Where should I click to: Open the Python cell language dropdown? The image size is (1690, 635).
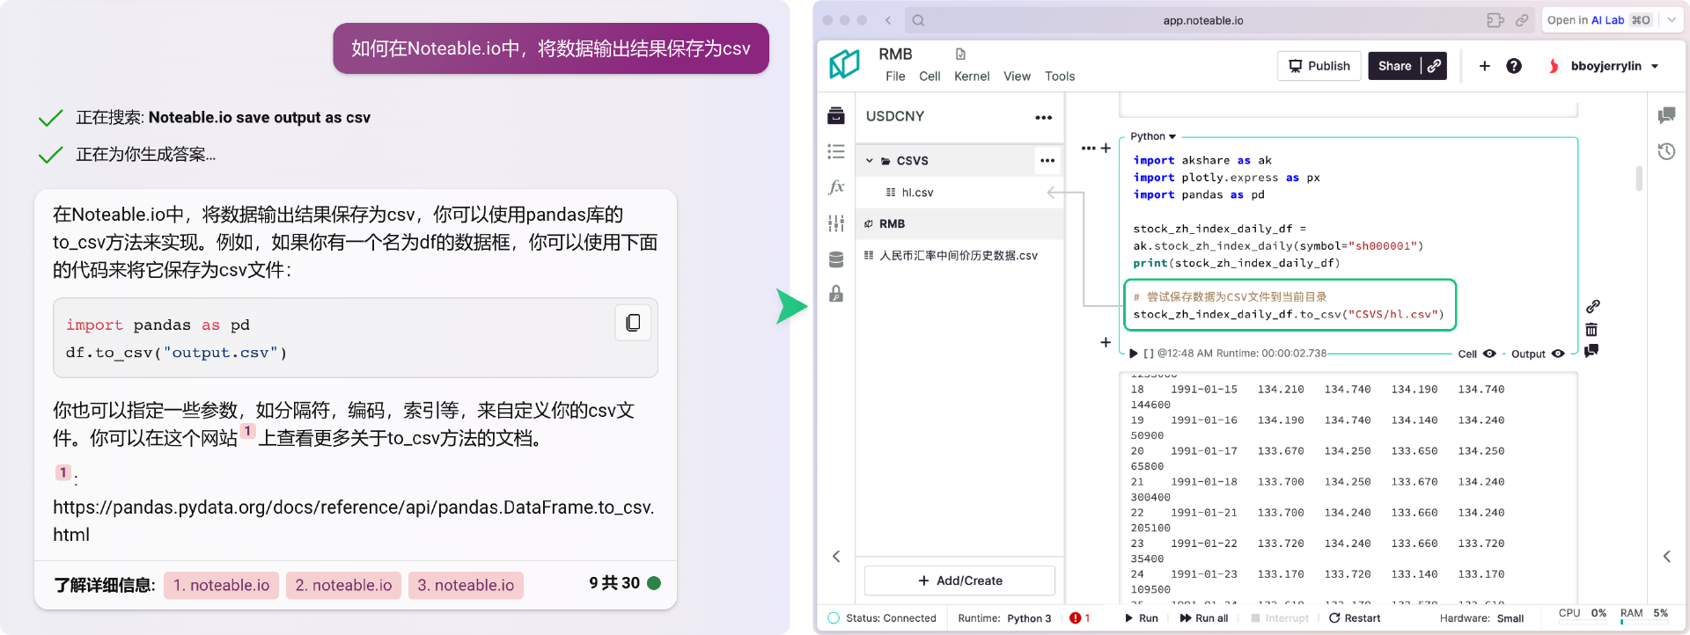(1153, 136)
